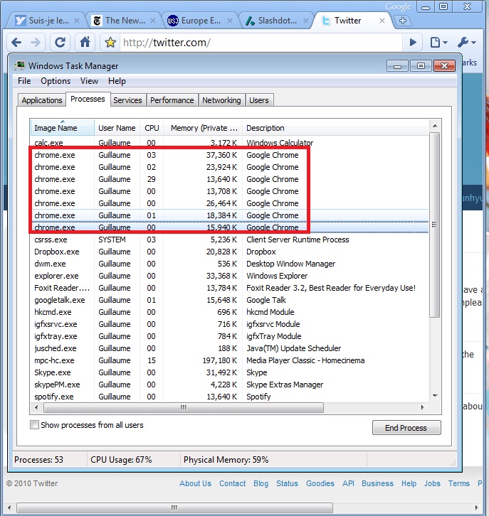Enable Show processes from all users
This screenshot has height=516, width=489.
pos(34,425)
